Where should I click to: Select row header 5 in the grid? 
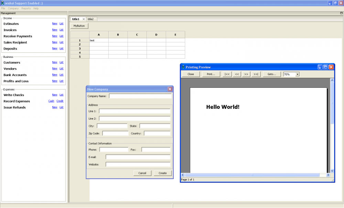(80, 57)
